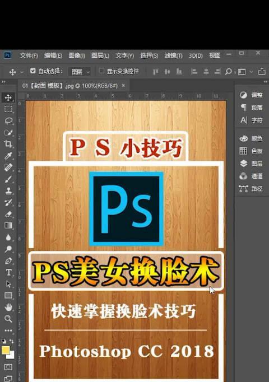Open the yellow foreground color swatch
Viewport: 269px width, 382px height.
(6, 350)
